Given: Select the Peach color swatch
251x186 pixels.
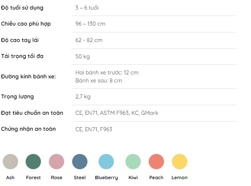Looking at the screenshot, I should 156,162.
